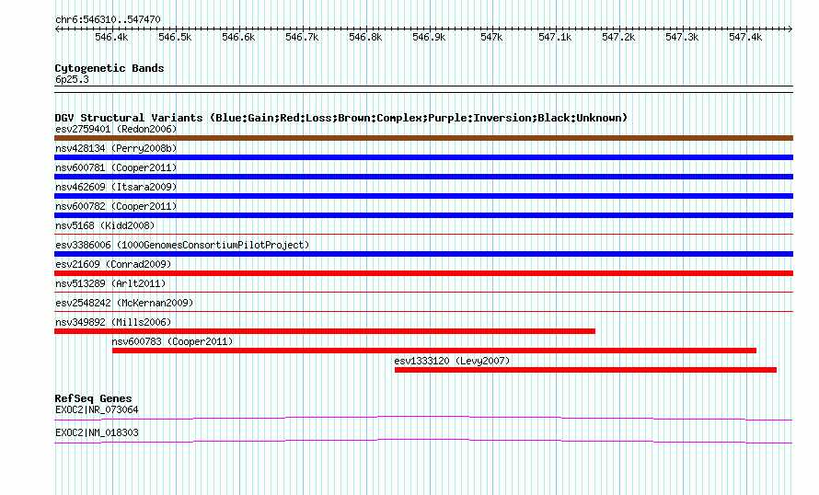This screenshot has height=495, width=819.
Task: Click the nsv5168 (Kidd2008) label
Action: pyautogui.click(x=105, y=225)
